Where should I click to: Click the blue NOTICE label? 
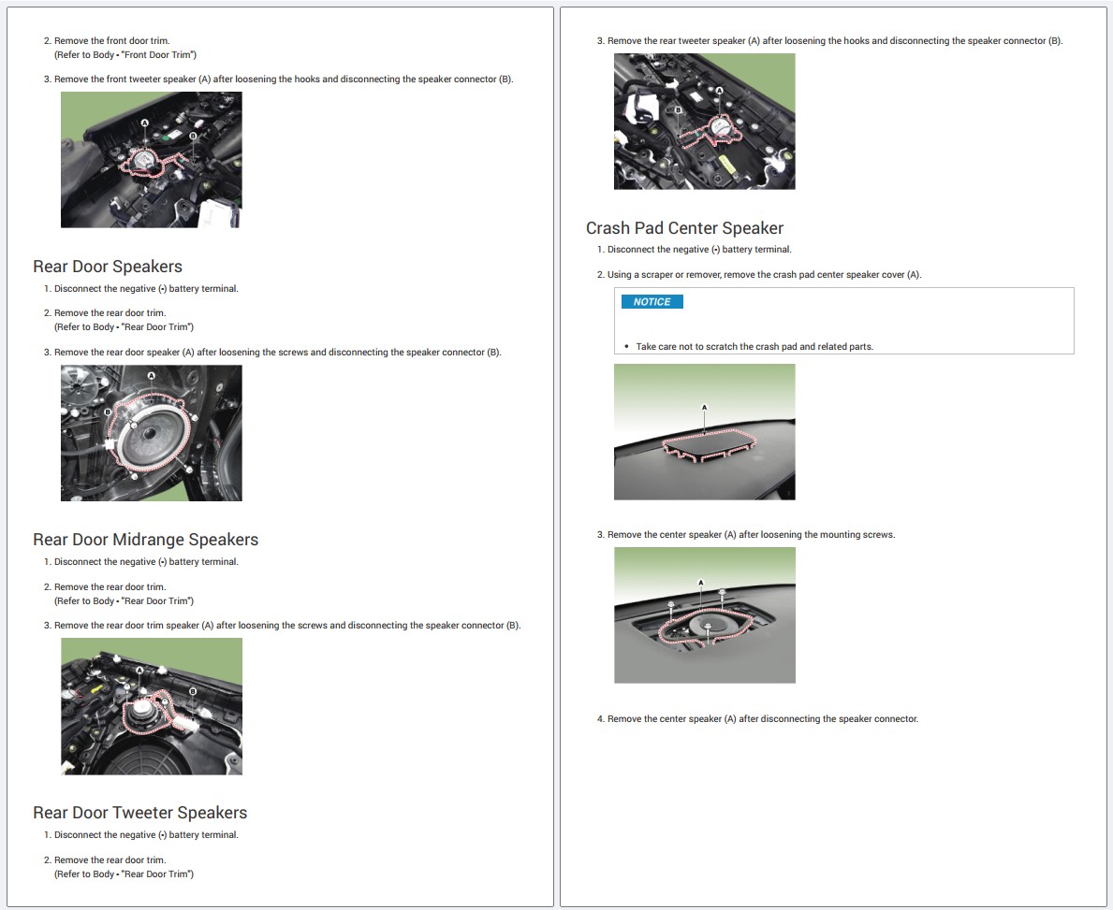click(652, 301)
